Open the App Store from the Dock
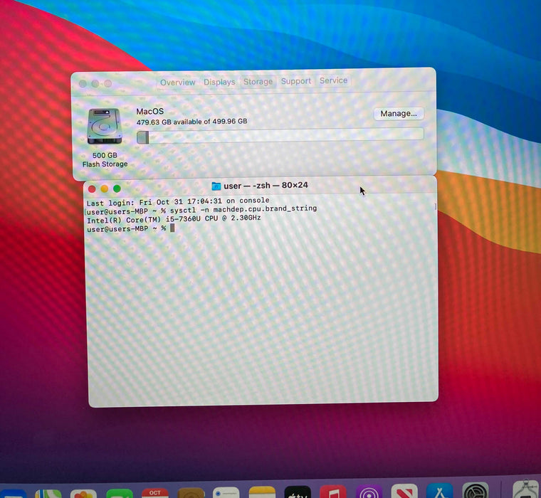541x498 pixels. [440, 492]
